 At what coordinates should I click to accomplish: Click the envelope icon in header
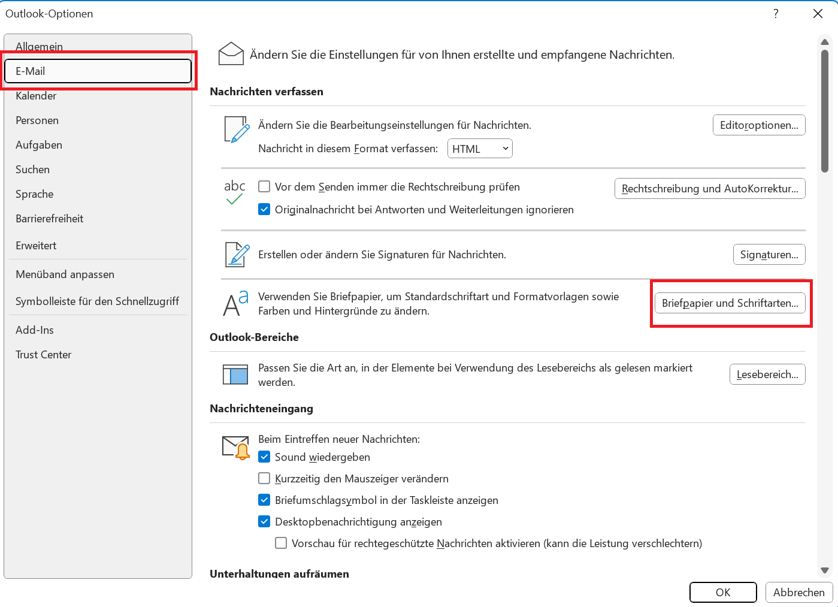pos(231,54)
